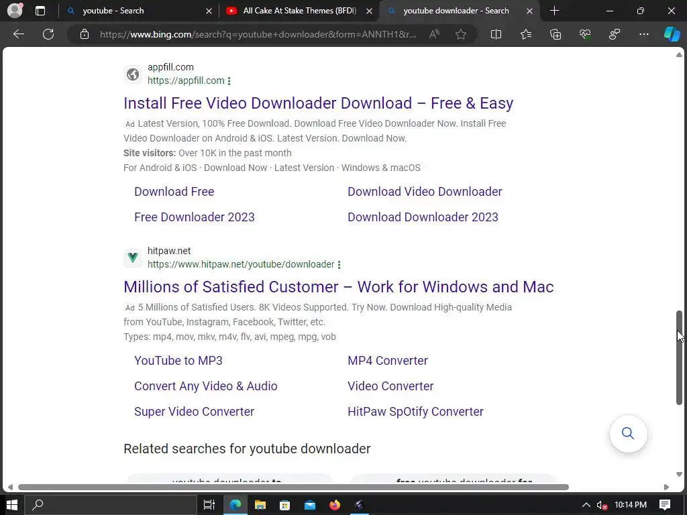Click floating search magnifier button
The image size is (687, 515).
[x=628, y=433]
